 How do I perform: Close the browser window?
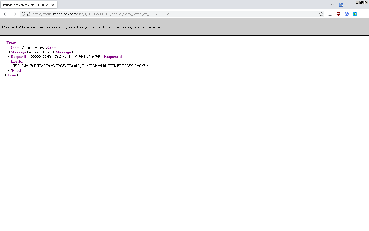click(366, 2)
